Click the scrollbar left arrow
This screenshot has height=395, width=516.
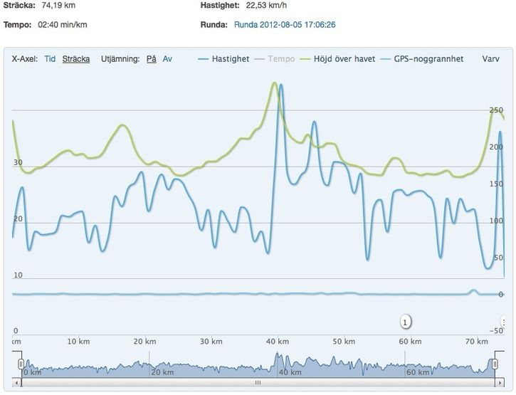pyautogui.click(x=18, y=382)
